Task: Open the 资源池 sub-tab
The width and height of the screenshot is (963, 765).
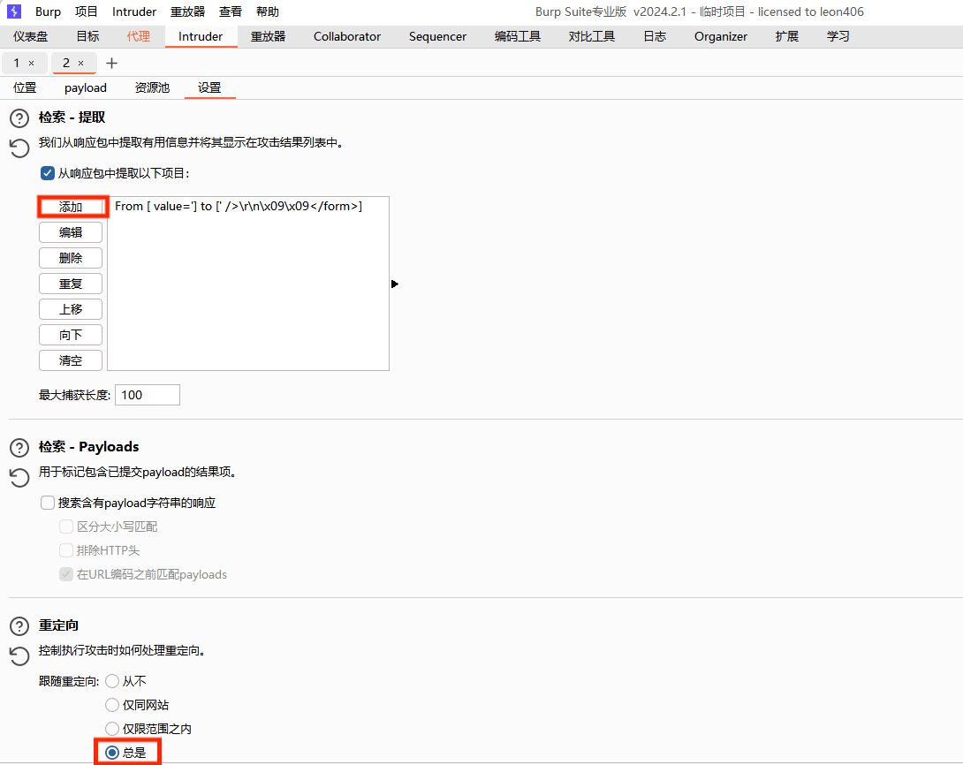Action: click(152, 87)
